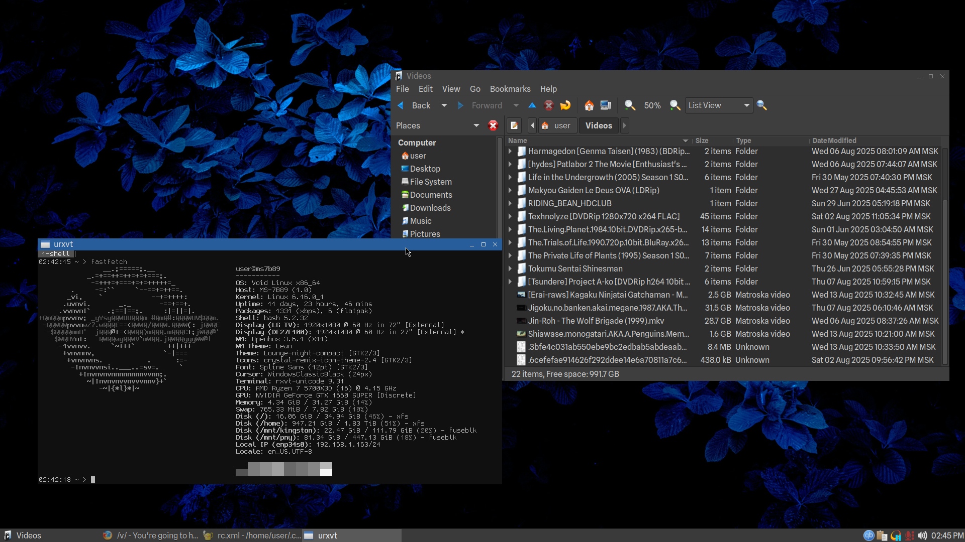Open Documents in the Places sidebar
Screen dimensions: 965x542
point(431,195)
